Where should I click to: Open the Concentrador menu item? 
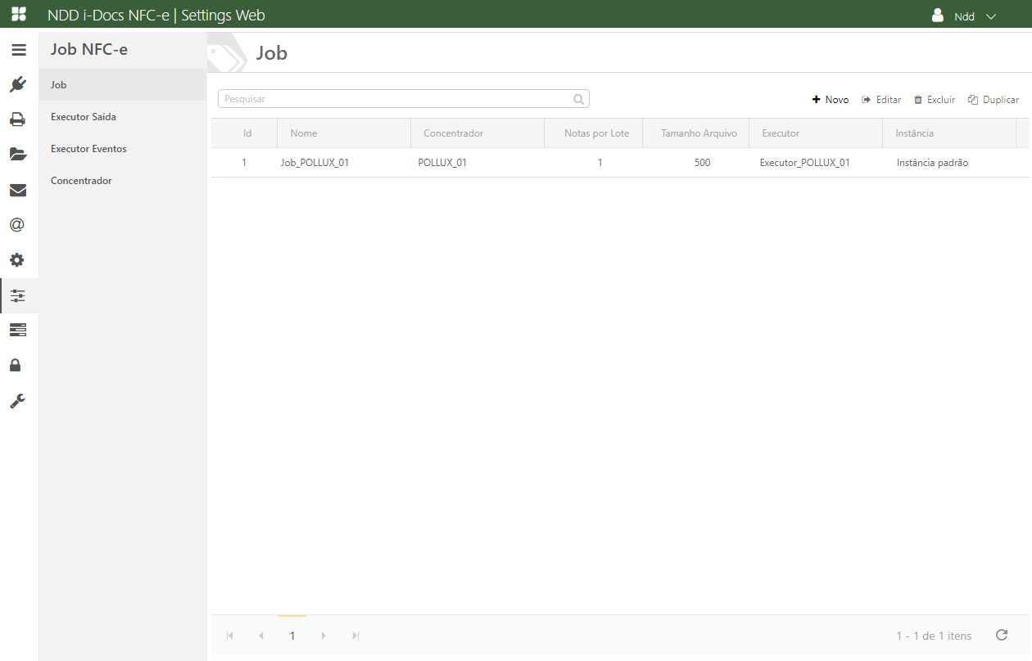pyautogui.click(x=81, y=181)
